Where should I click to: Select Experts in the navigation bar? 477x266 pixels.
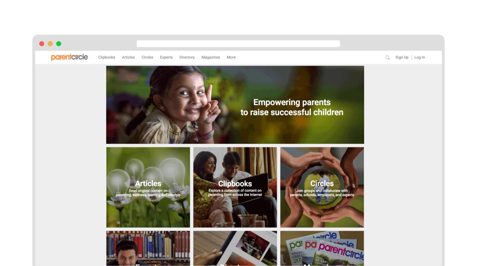click(x=166, y=57)
